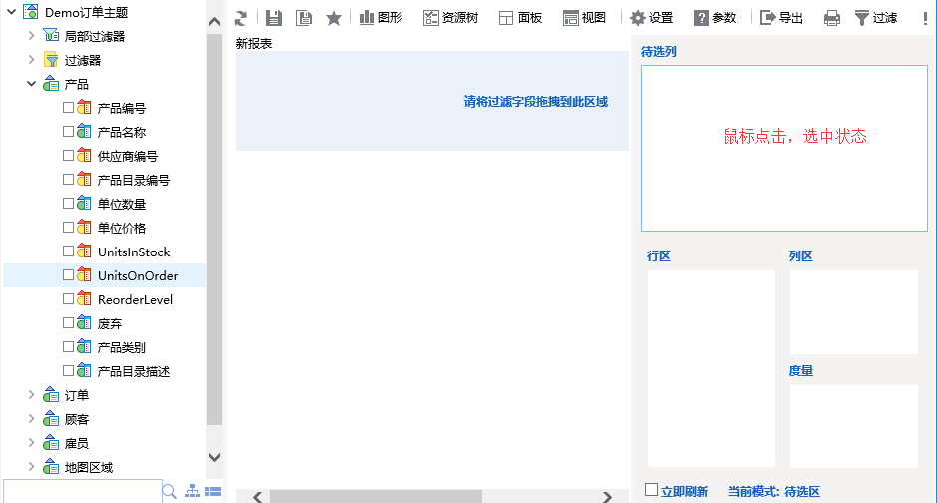Expand the 地图区域 node

(31, 466)
